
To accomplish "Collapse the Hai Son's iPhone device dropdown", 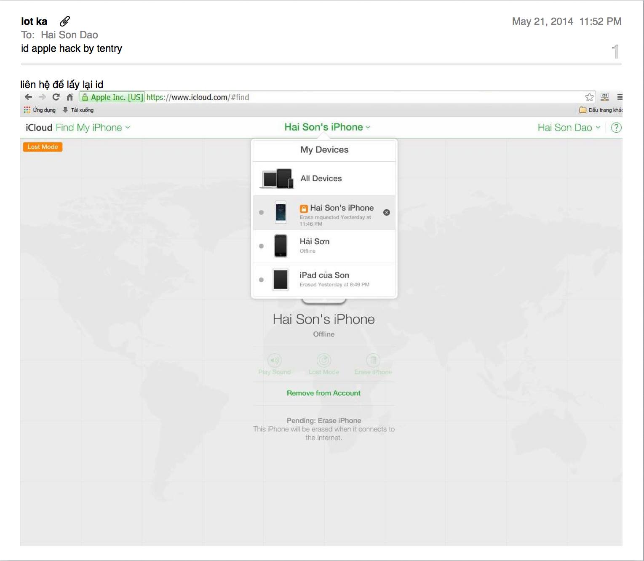I will 327,127.
